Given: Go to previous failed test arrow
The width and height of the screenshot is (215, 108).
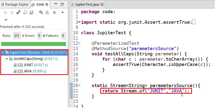Looking at the screenshot, I should tap(12, 13).
